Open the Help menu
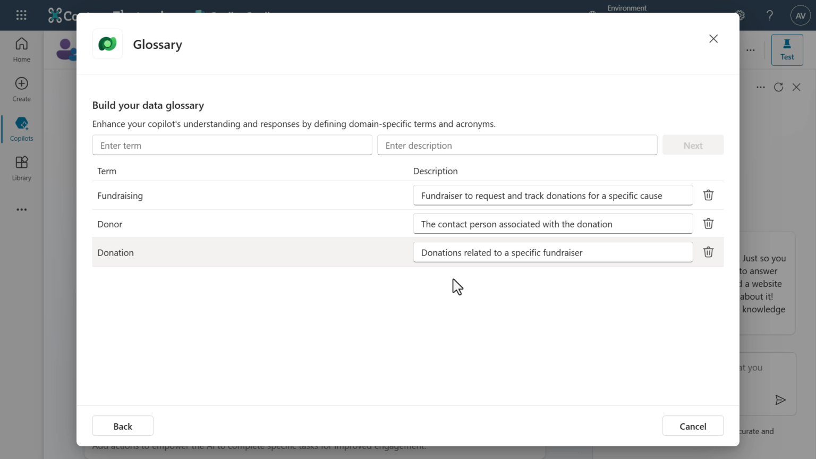 coord(769,15)
